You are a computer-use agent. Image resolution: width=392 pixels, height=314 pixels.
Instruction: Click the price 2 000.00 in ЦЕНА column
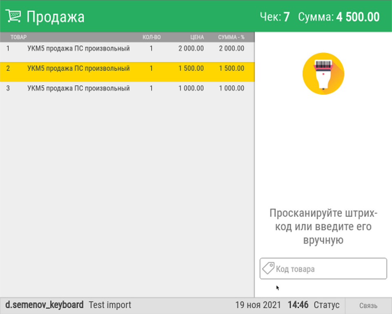tap(191, 48)
